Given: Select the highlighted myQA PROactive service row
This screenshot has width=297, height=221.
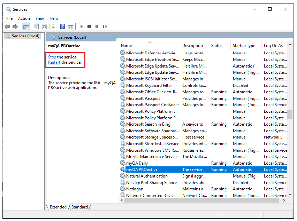Looking at the screenshot, I should point(204,169).
